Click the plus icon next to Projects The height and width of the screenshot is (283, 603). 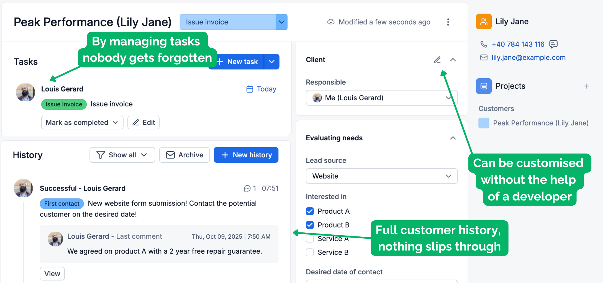[587, 86]
